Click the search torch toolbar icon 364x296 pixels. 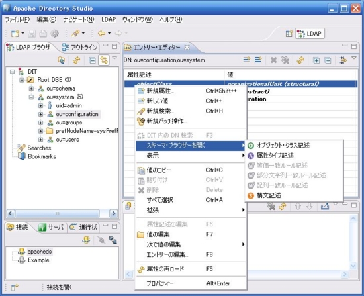tap(75, 34)
